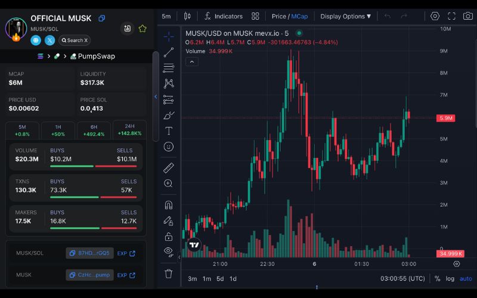Viewport: 477px width, 298px height.
Task: Open the chart layout grid icon
Action: 255,17
